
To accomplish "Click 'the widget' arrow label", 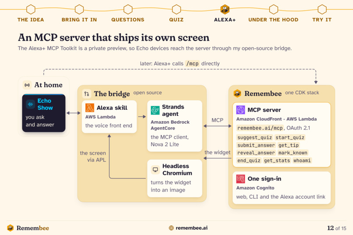I will tap(217, 152).
